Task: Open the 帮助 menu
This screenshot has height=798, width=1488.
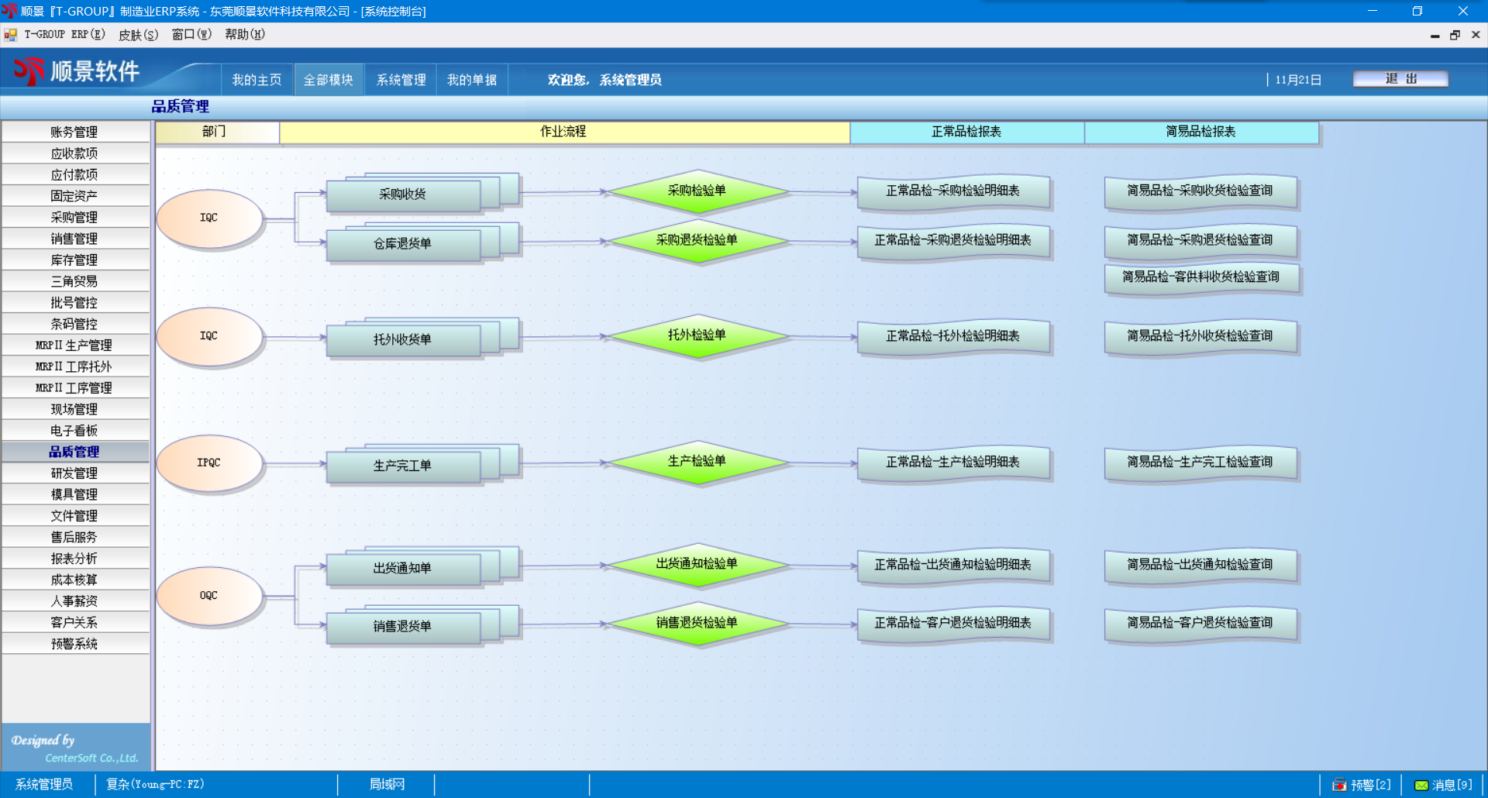Action: click(x=245, y=35)
